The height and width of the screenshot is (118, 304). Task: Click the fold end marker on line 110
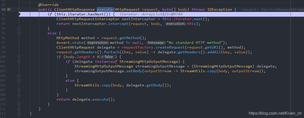coord(19,104)
